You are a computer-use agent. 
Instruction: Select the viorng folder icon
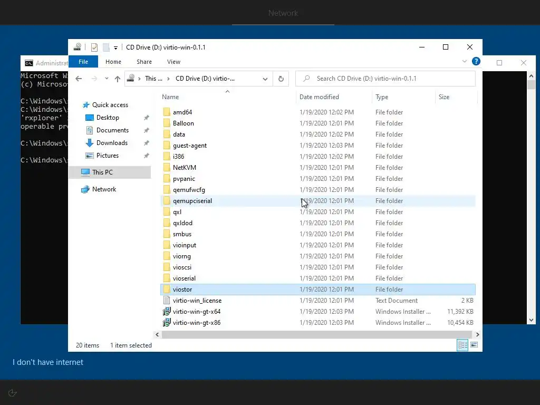(x=167, y=256)
